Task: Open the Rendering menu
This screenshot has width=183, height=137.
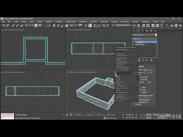Action: point(83,22)
